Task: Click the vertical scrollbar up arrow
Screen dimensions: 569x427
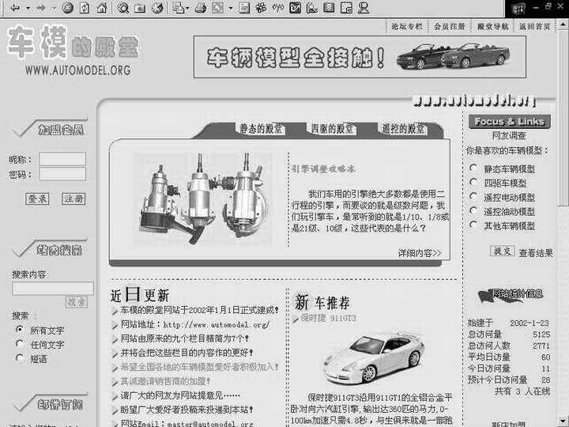Action: pyautogui.click(x=563, y=25)
